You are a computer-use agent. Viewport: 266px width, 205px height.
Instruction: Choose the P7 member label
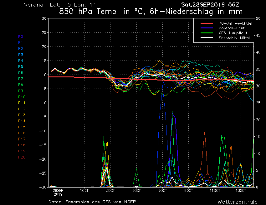pos(21,79)
